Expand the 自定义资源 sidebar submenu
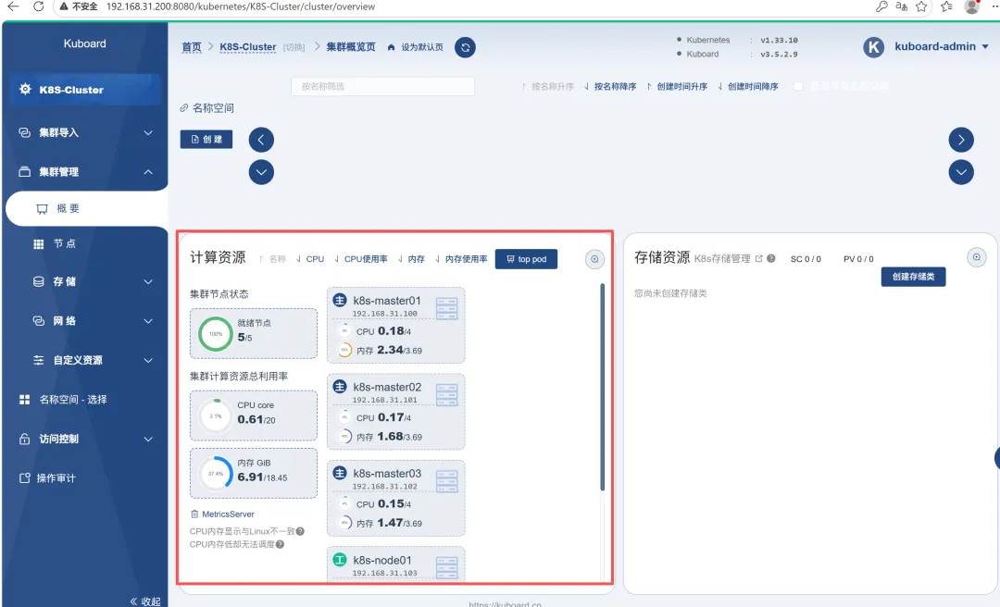The width and height of the screenshot is (1000, 607). click(x=85, y=360)
